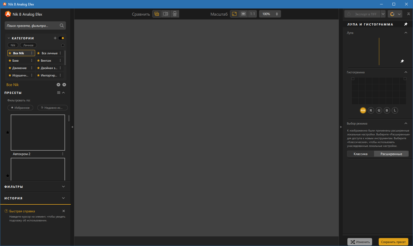Click the Nik collection logo button
This screenshot has width=413, height=246.
pyautogui.click(x=392, y=14)
